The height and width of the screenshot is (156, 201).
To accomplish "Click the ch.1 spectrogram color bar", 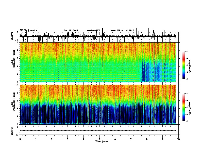I will point(183,65).
